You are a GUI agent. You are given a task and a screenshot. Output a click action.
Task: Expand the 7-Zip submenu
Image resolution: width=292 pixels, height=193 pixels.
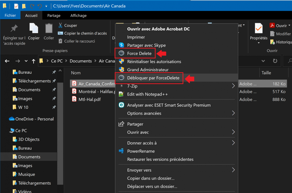point(233,86)
